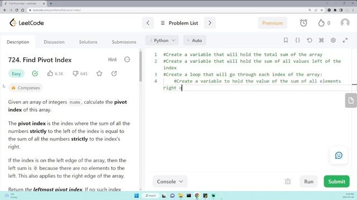Share the problem with the share icon
The image size is (357, 200).
click(114, 73)
